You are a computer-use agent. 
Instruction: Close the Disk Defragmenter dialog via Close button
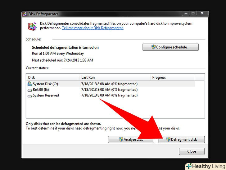(192, 151)
